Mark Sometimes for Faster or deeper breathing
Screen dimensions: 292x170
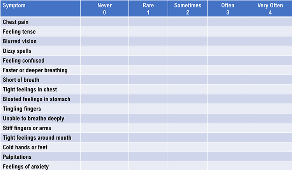[x=188, y=70]
